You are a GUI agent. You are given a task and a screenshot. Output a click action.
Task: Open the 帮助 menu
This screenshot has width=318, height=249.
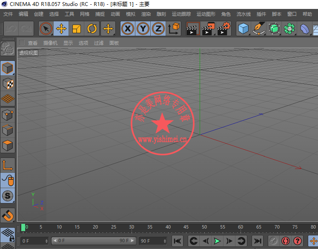tap(307, 14)
